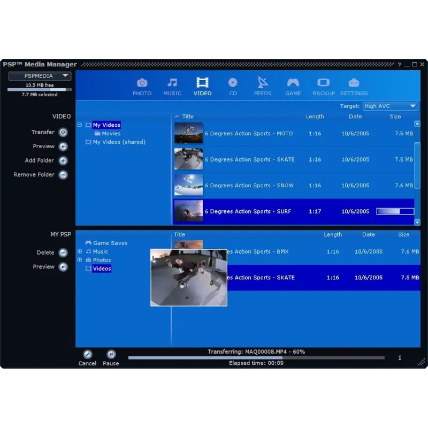This screenshot has height=428, width=428.
Task: Click the transfer progress bar
Action: click(256, 357)
